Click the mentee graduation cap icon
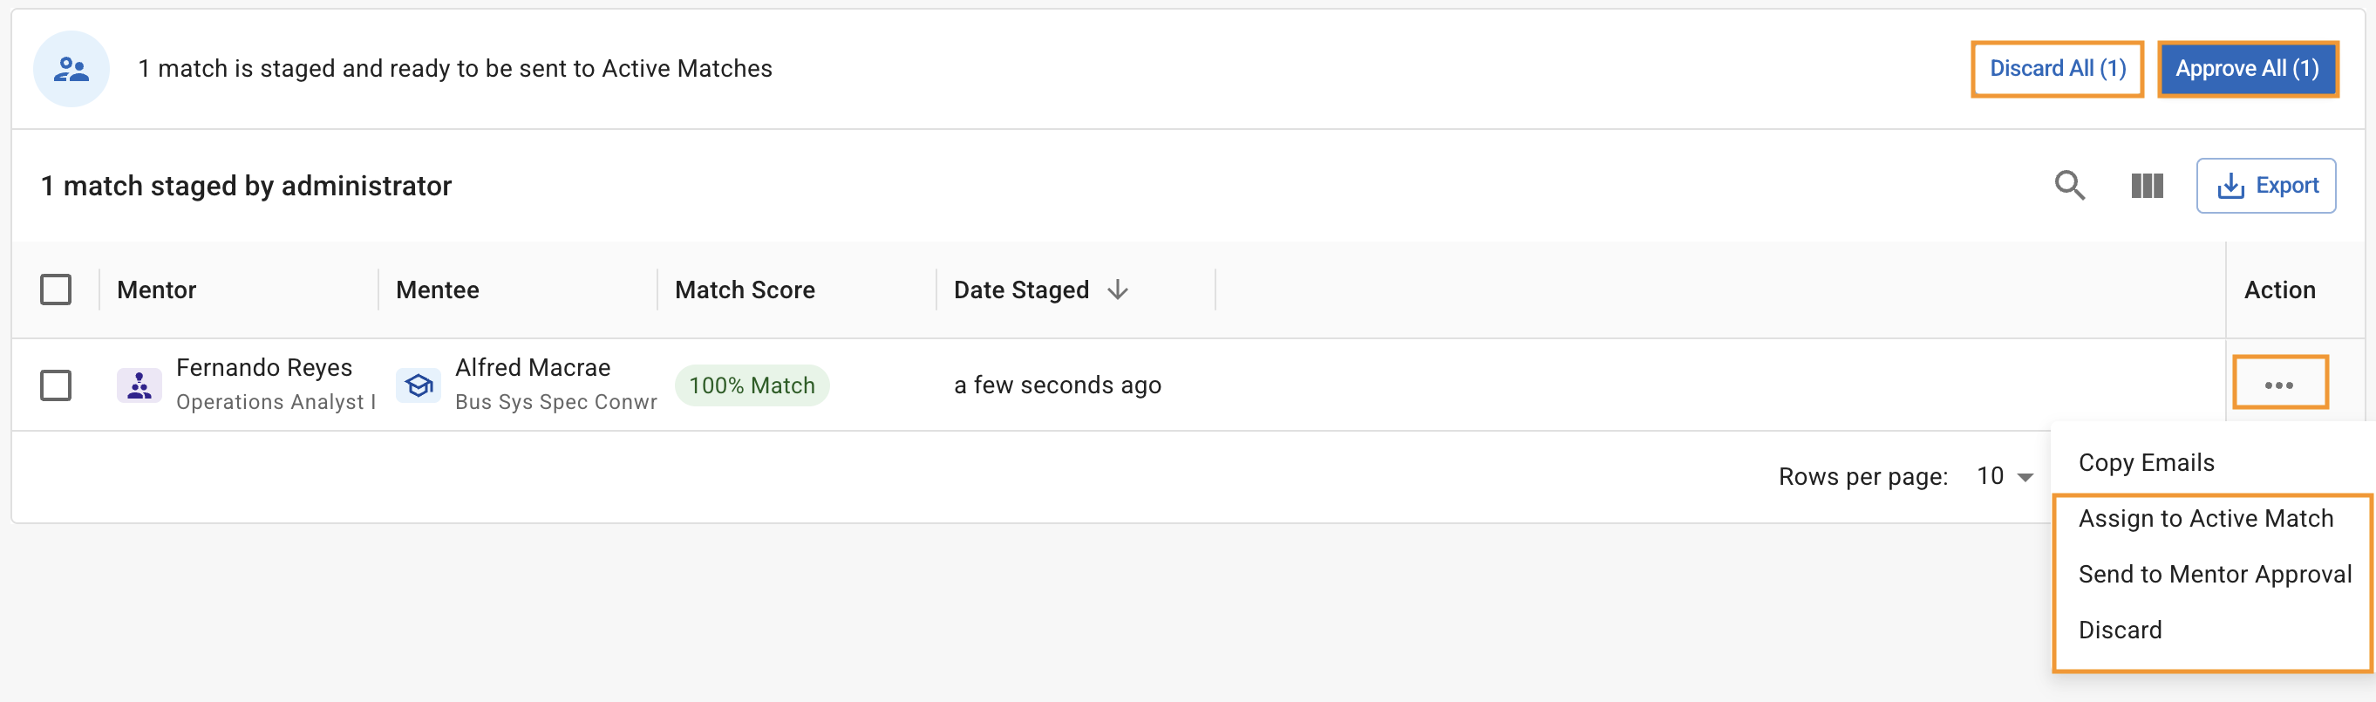 419,385
